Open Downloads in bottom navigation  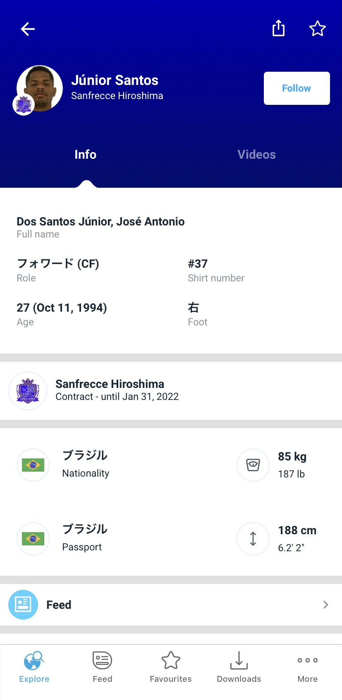tap(239, 666)
